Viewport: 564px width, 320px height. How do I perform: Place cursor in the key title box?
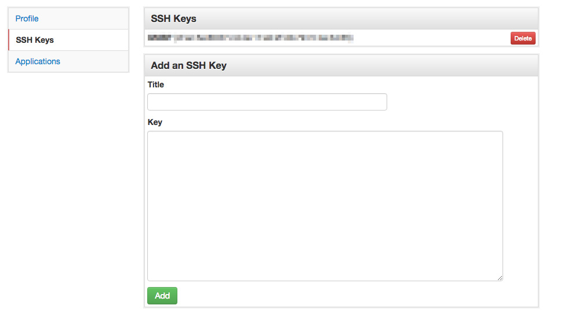click(267, 102)
